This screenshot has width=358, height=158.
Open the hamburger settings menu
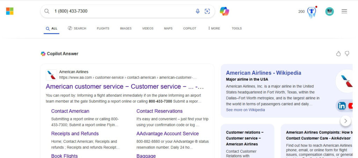(x=344, y=11)
